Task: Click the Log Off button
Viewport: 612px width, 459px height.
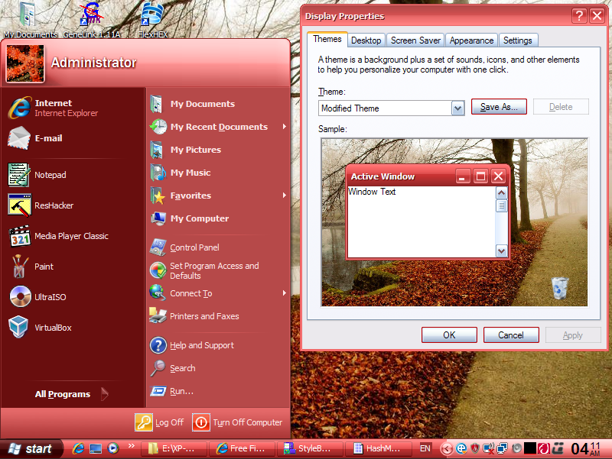Action: [x=160, y=423]
